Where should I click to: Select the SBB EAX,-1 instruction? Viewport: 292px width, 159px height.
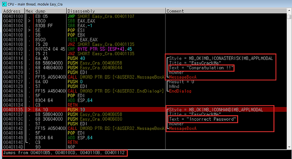(80, 26)
